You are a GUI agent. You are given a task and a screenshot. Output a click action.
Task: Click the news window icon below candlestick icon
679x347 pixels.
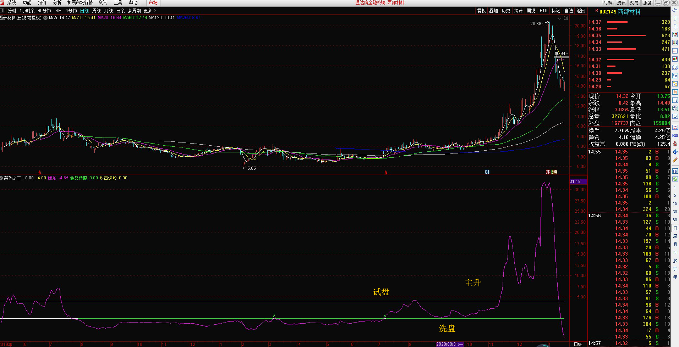pyautogui.click(x=675, y=67)
